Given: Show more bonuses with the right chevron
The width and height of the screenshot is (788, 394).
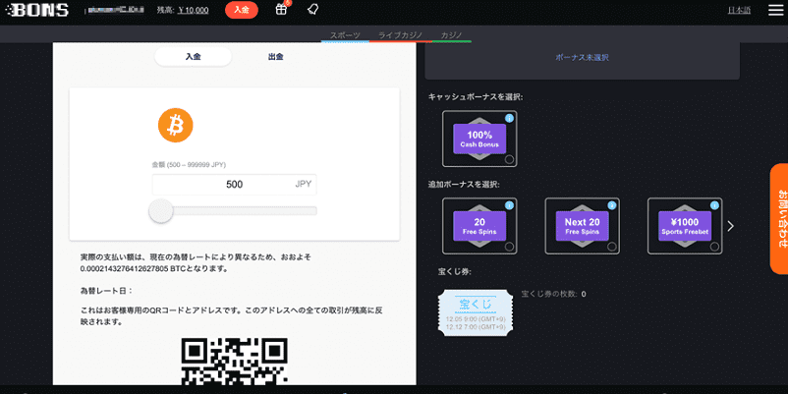Looking at the screenshot, I should [731, 226].
